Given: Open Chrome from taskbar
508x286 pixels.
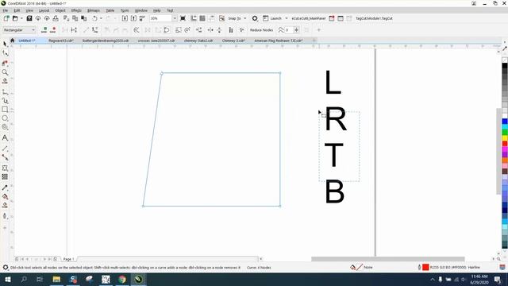Looking at the screenshot, I should (x=122, y=279).
